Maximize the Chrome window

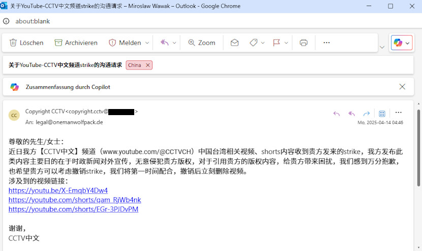tap(390, 6)
